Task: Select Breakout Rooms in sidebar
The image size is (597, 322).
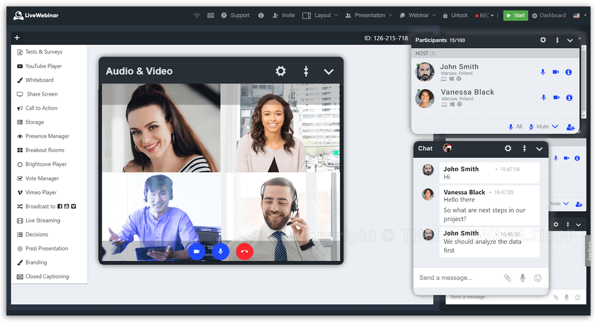Action: (45, 150)
